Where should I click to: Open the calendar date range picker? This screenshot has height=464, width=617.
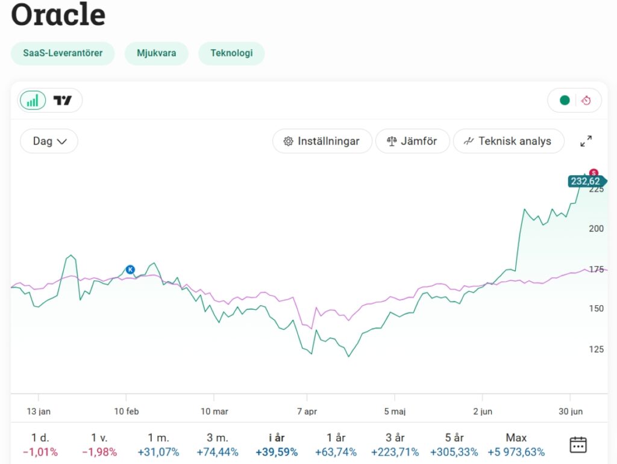click(578, 445)
